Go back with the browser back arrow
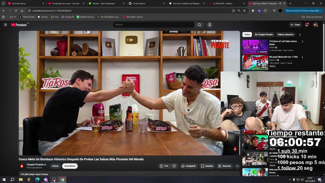The image size is (325, 183). (4, 11)
